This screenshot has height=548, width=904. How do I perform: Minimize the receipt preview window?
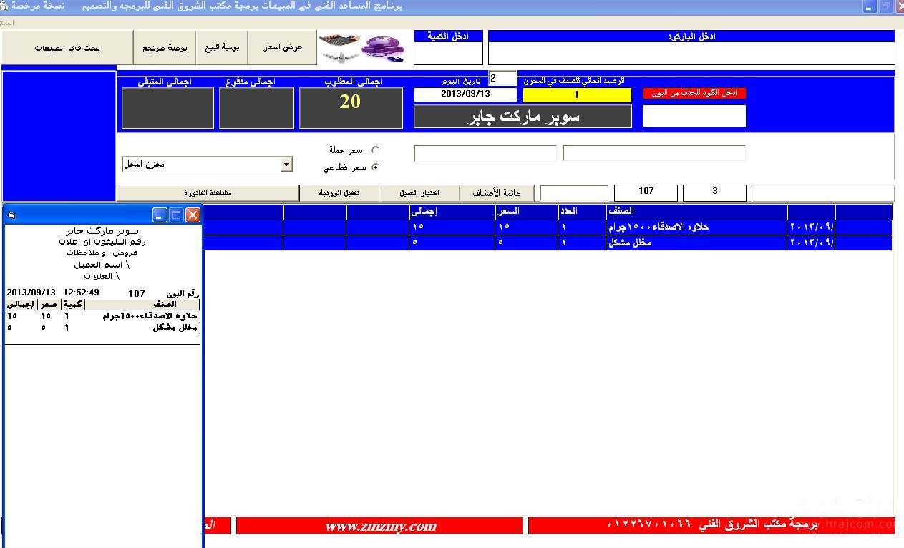pos(160,215)
